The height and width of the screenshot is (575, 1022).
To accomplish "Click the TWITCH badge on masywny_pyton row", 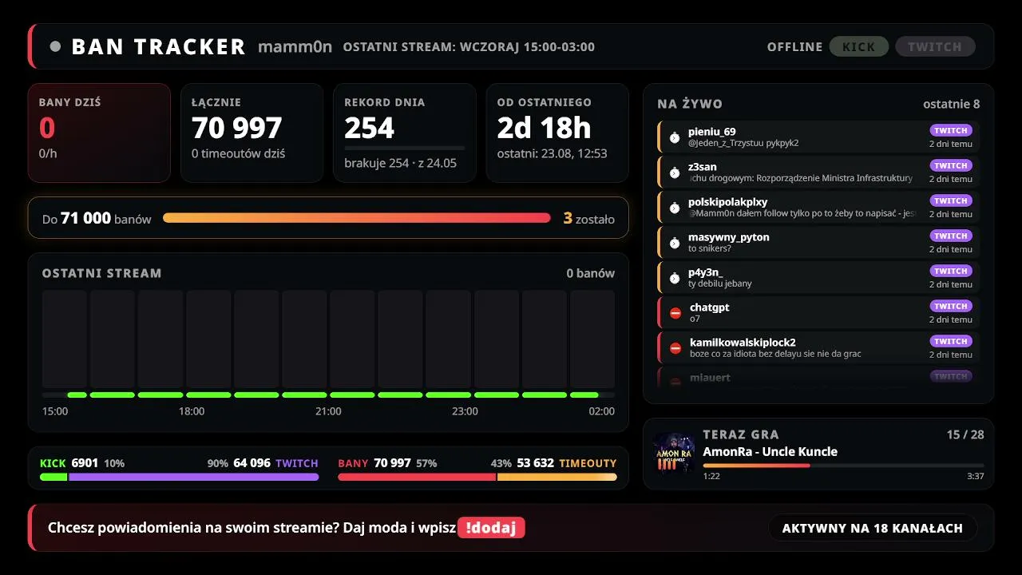I will [951, 236].
